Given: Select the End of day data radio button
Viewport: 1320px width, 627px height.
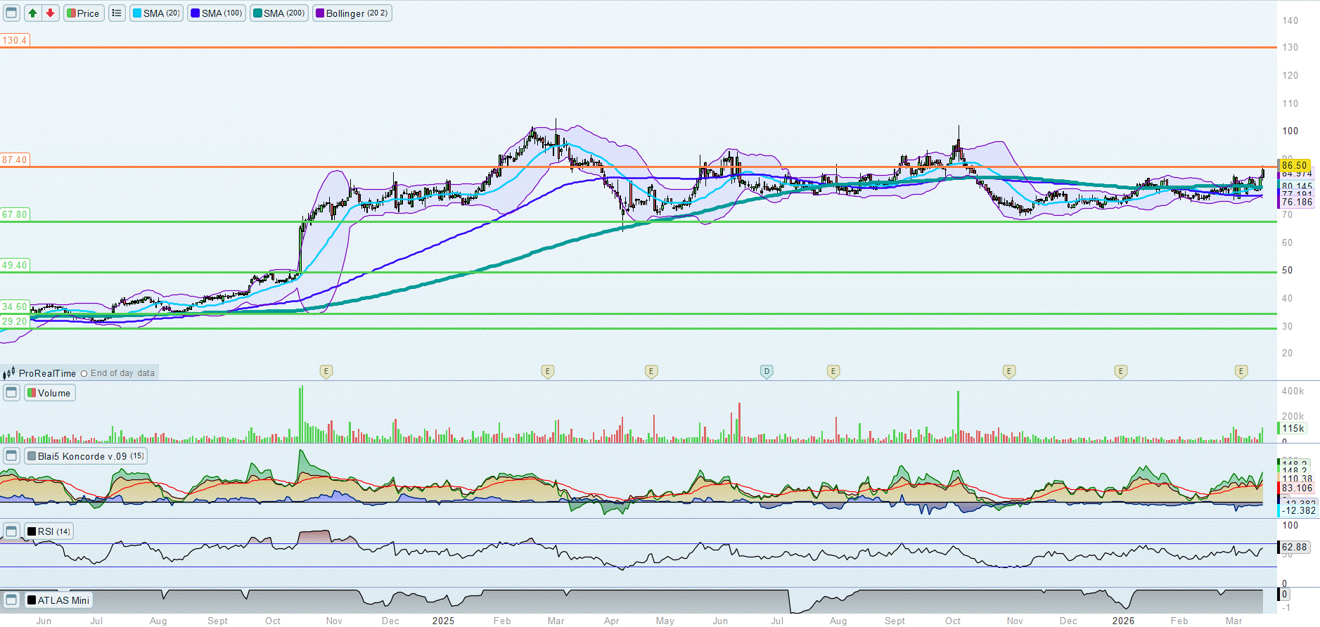Looking at the screenshot, I should (84, 373).
